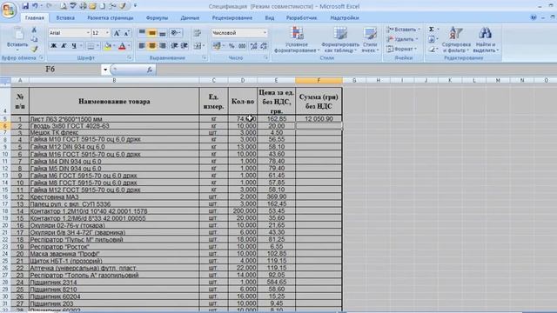The height and width of the screenshot is (313, 557).
Task: Switch to the Разработчик tab
Action: click(x=302, y=17)
